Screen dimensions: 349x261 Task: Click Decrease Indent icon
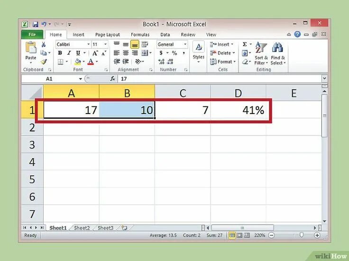point(117,61)
